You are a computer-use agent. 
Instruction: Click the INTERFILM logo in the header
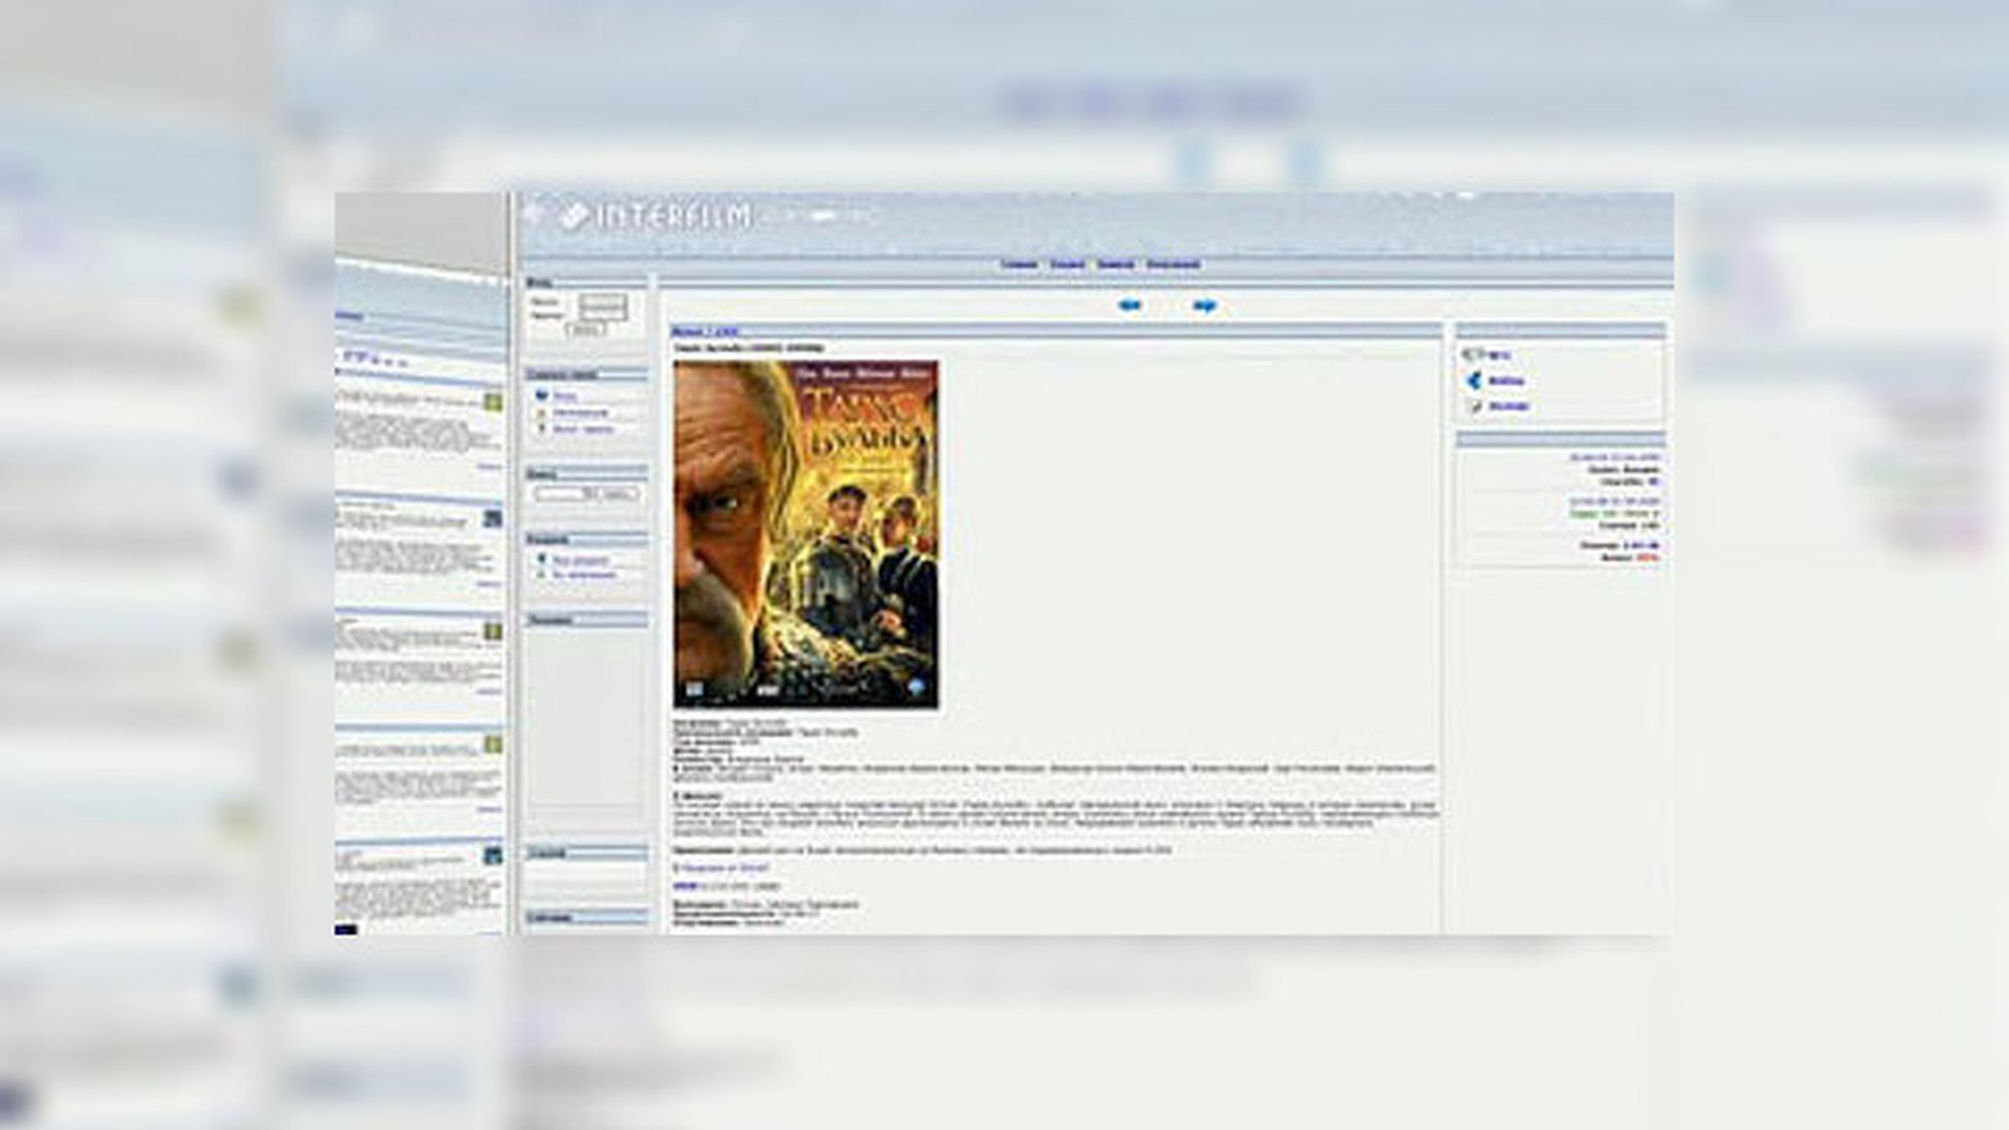tap(656, 216)
